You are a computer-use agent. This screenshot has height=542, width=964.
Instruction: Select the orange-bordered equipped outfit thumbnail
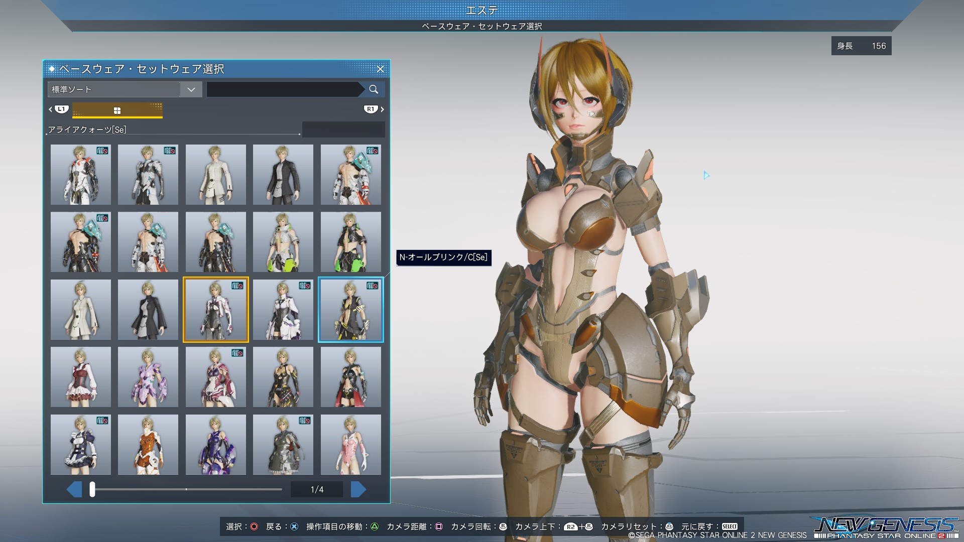[x=216, y=310]
